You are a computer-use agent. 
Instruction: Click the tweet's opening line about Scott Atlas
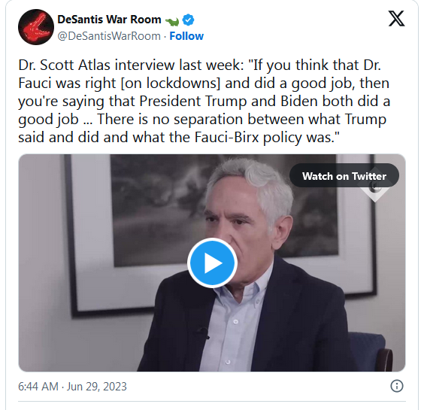[x=199, y=65]
